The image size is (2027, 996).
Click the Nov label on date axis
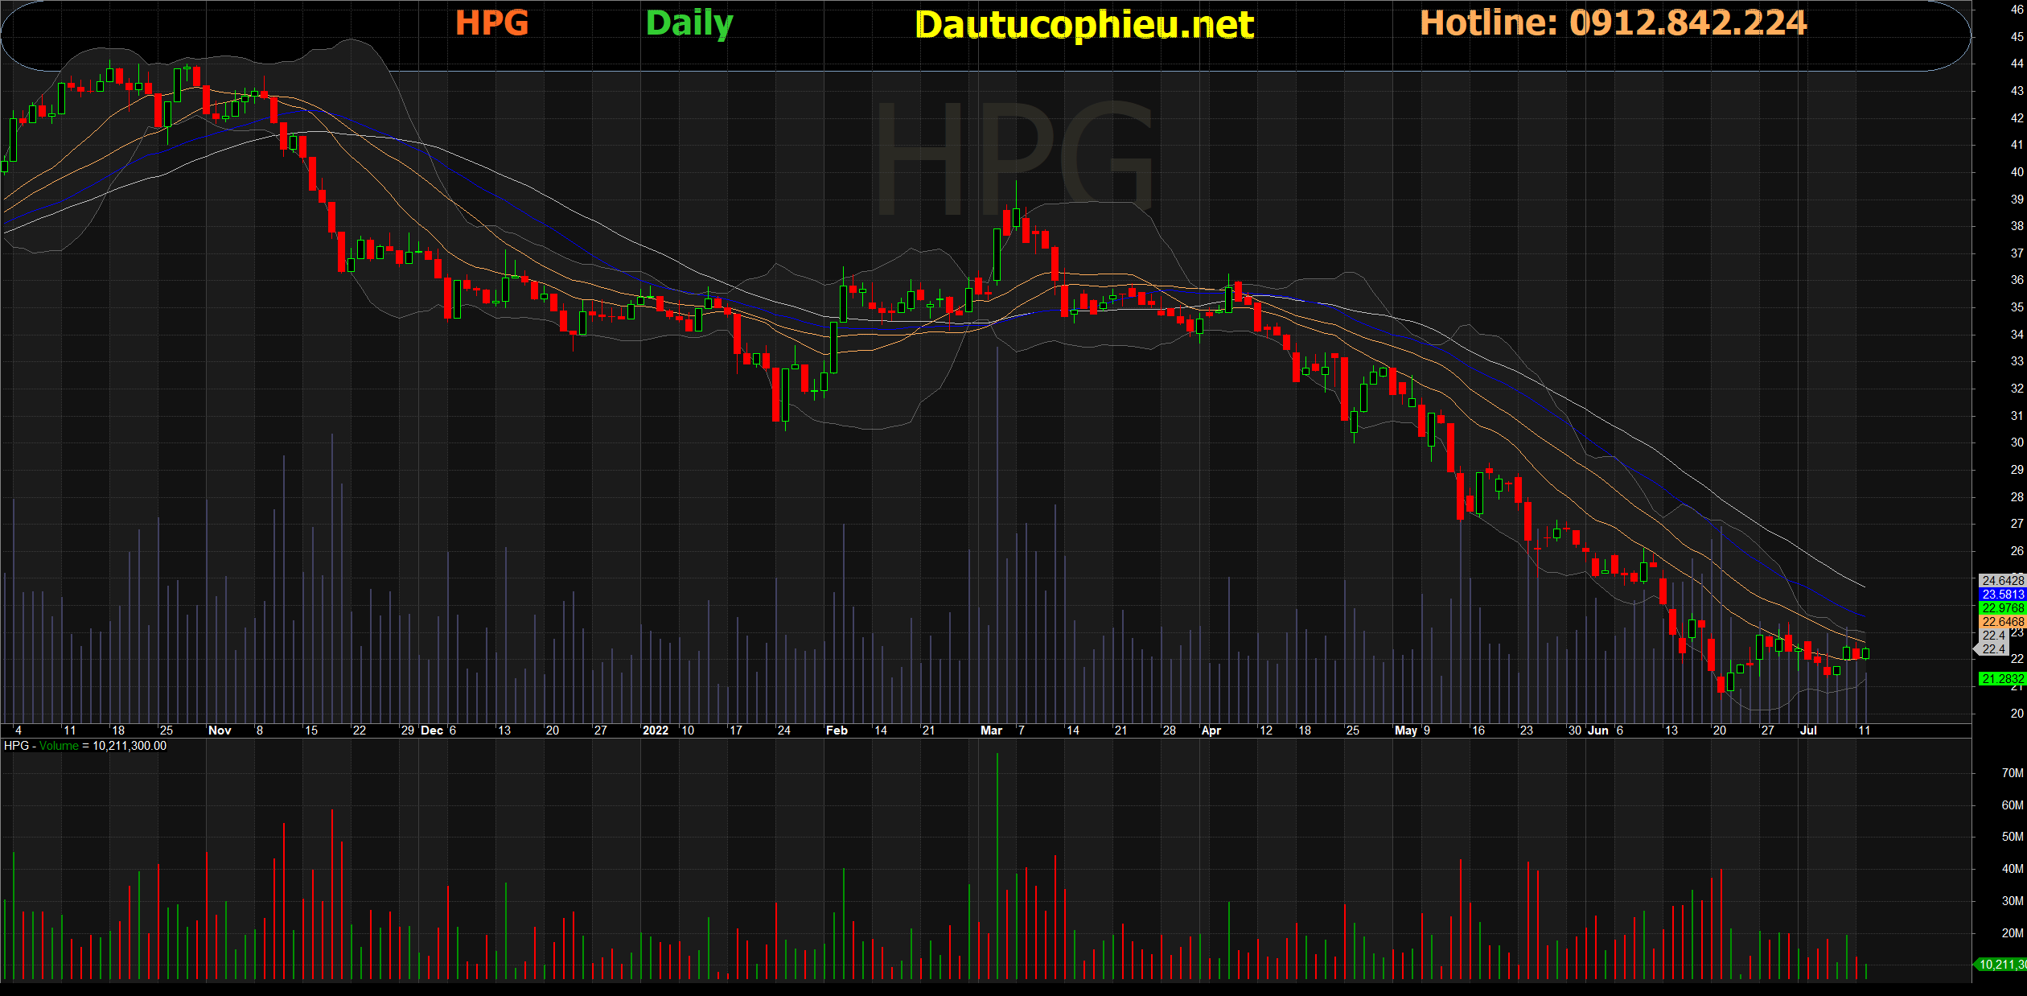pyautogui.click(x=220, y=731)
